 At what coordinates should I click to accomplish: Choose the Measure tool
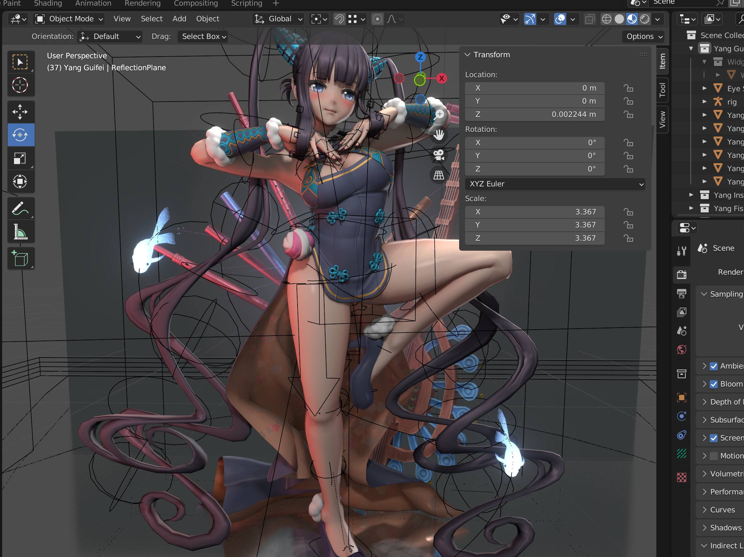click(x=20, y=232)
